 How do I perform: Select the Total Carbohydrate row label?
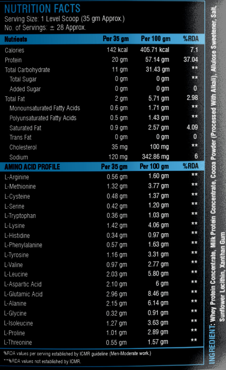click(27, 70)
